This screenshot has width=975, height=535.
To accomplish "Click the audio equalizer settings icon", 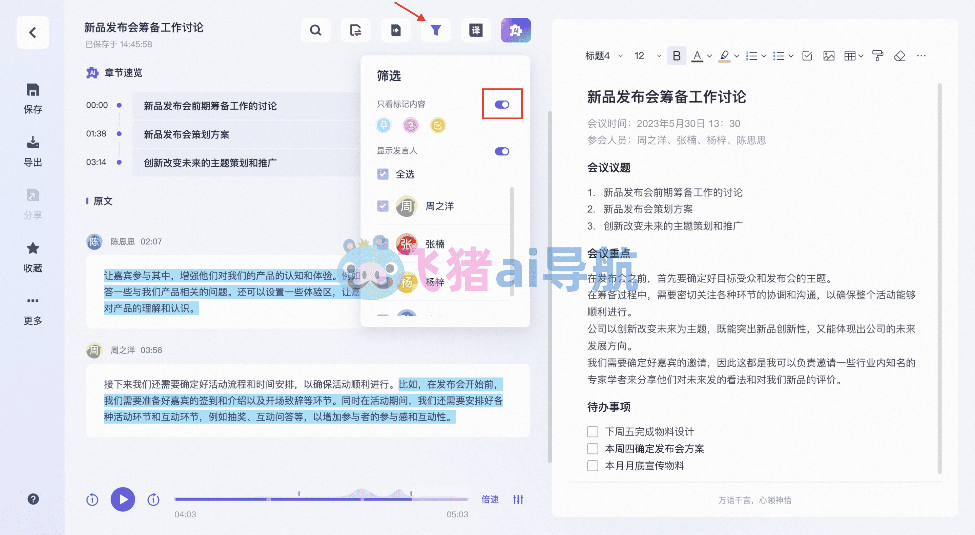I will tap(518, 499).
